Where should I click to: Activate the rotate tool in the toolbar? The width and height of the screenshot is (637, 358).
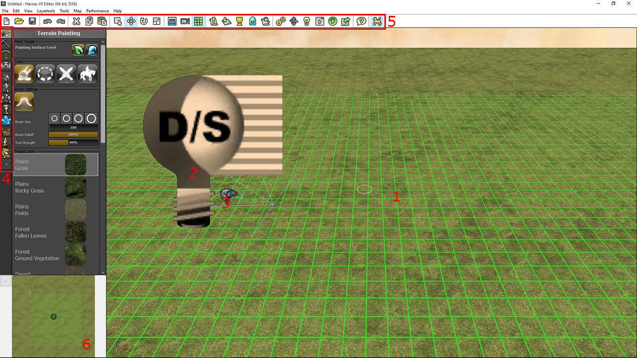coord(144,21)
